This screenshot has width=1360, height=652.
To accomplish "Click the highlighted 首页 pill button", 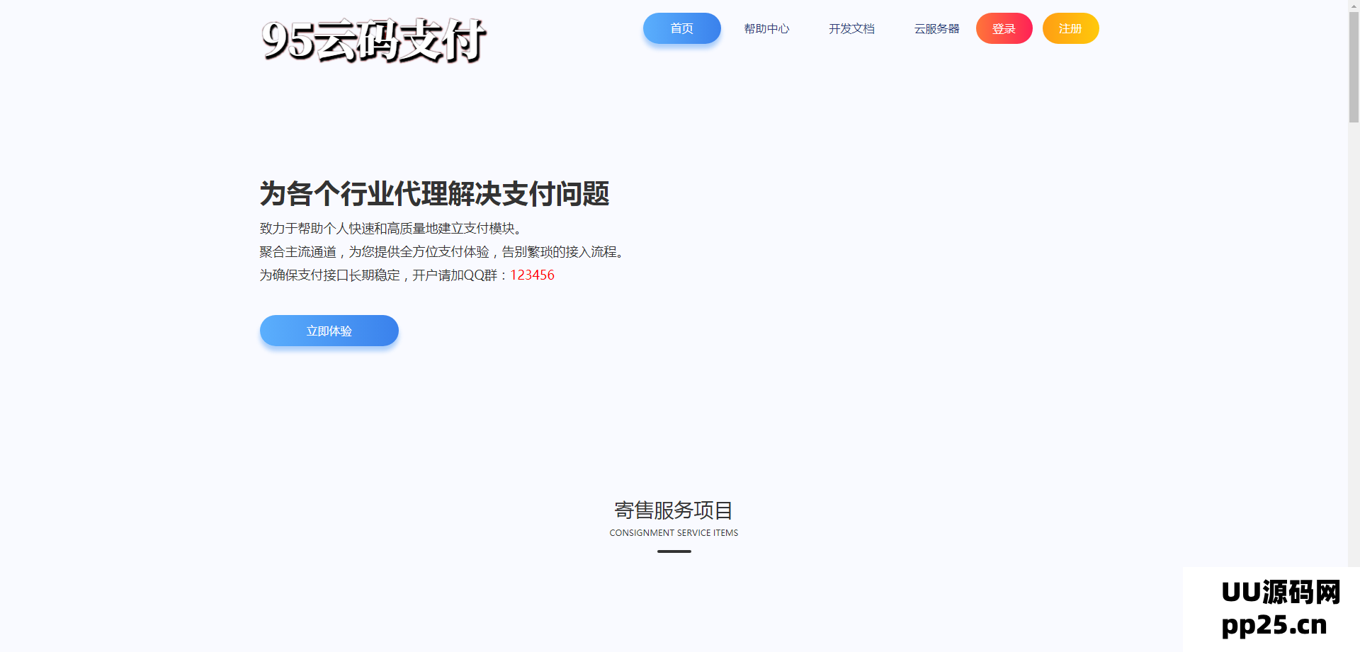I will (681, 28).
